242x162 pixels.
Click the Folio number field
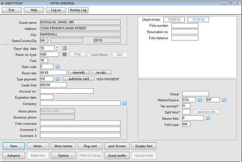tap(185, 26)
